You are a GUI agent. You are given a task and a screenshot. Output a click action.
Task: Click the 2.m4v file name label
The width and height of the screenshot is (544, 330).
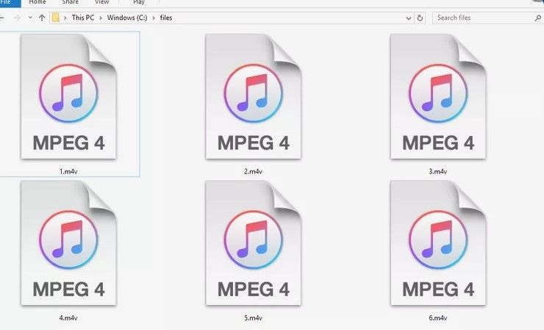point(253,171)
